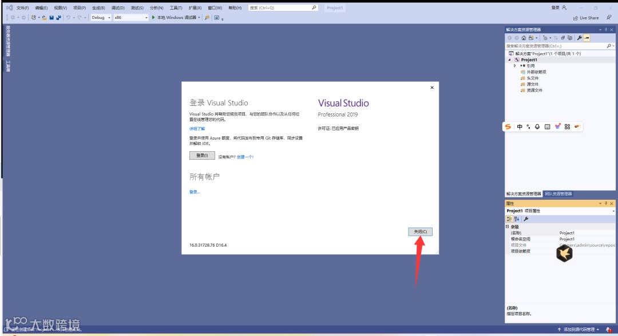Open the Project1 项目属性 object dropdown
This screenshot has height=336, width=618.
pos(613,211)
